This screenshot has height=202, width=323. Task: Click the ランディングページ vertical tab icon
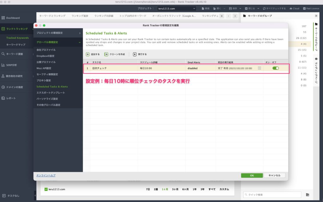pos(316,59)
